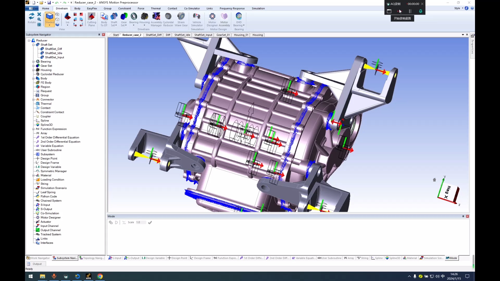Open the Body To DT tool
Image resolution: width=500 pixels, height=281 pixels.
[x=104, y=20]
